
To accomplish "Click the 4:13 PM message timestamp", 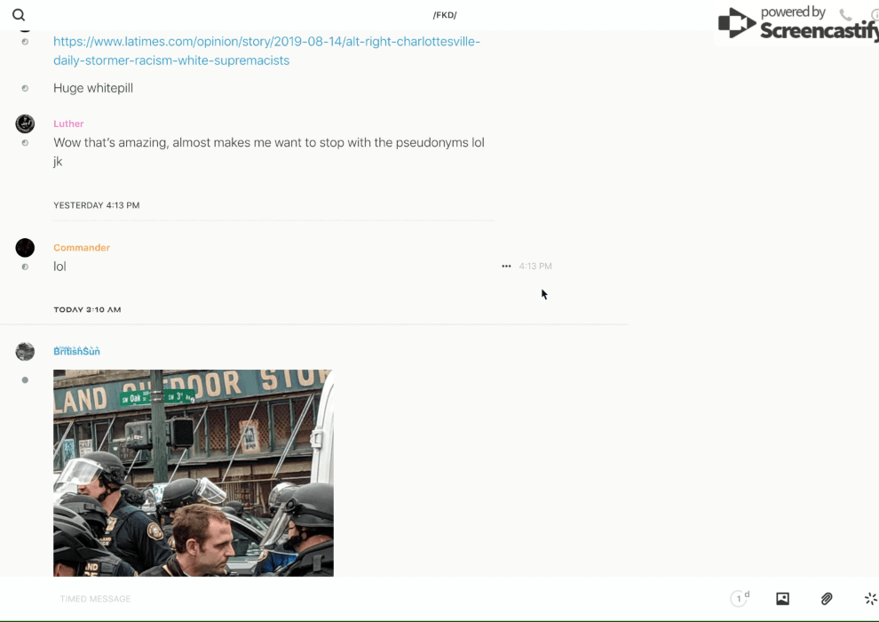I will click(535, 267).
